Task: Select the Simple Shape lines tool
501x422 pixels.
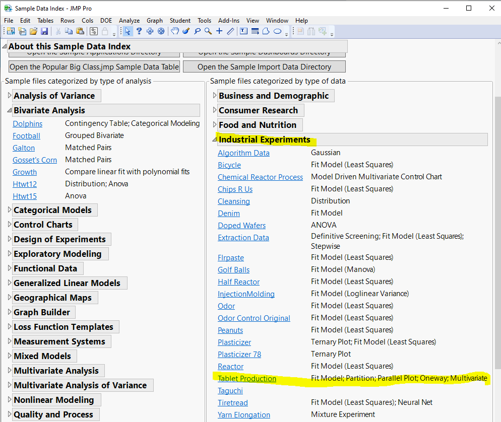Action: pos(255,31)
